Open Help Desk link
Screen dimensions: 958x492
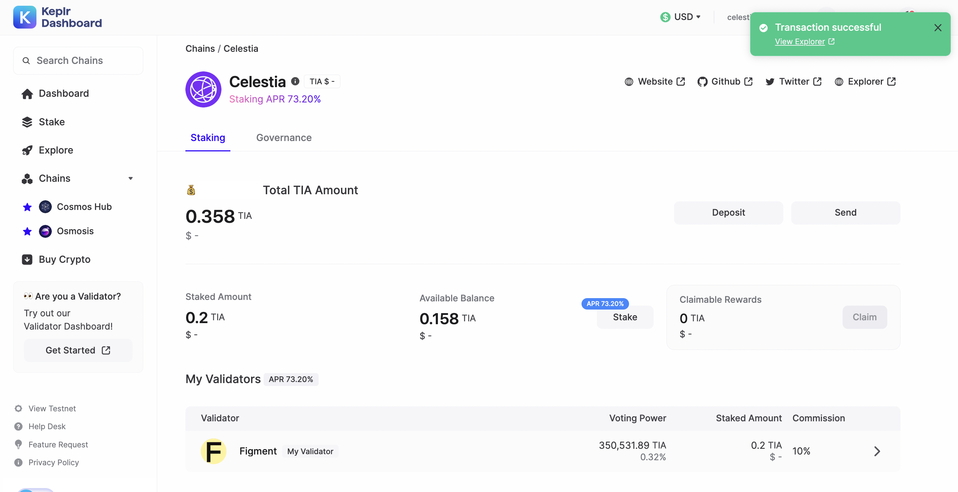pos(47,427)
